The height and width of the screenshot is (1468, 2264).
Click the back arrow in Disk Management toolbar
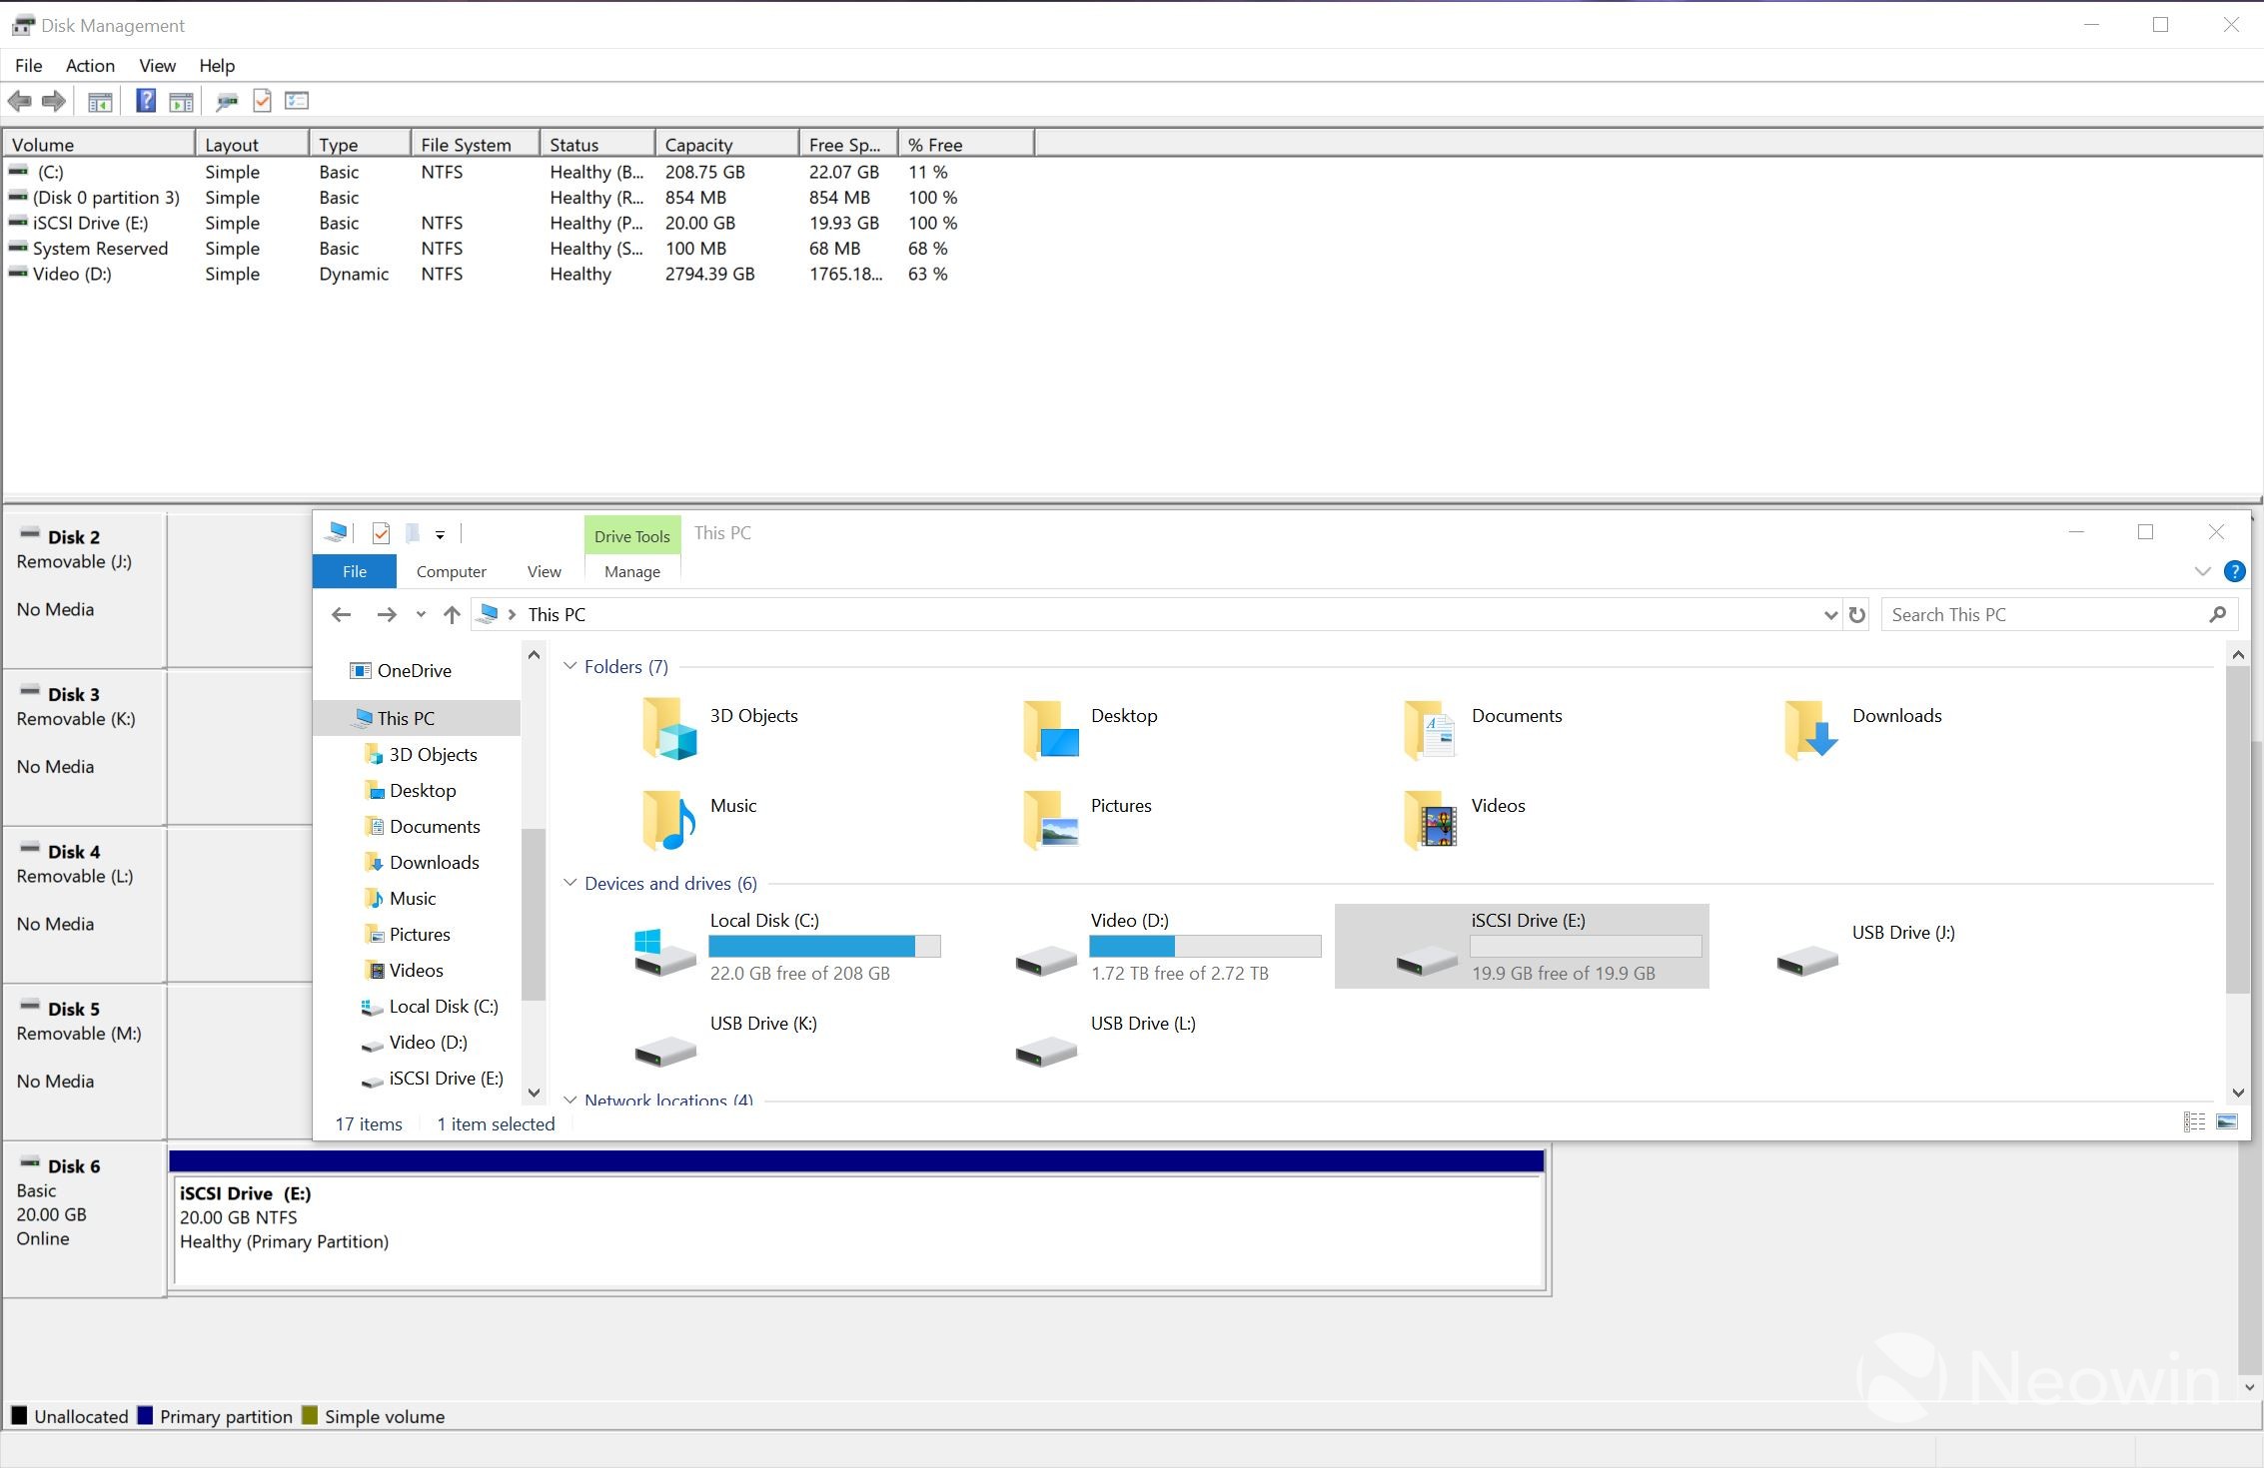19,100
